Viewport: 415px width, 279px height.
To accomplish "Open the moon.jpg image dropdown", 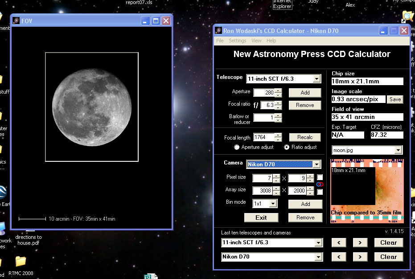I will (x=398, y=150).
